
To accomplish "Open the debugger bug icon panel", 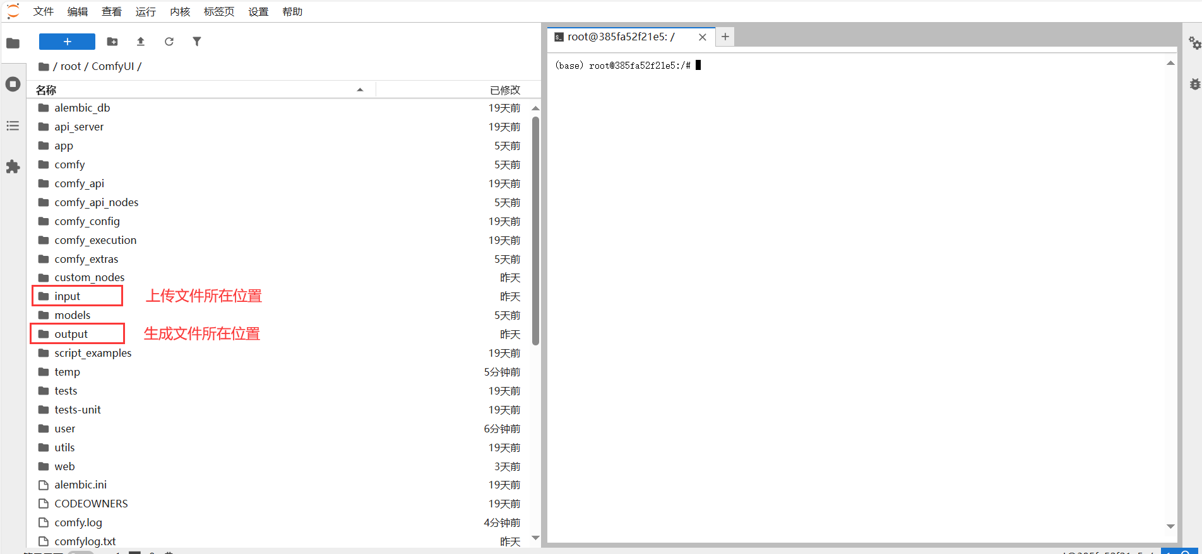I will 1194,84.
